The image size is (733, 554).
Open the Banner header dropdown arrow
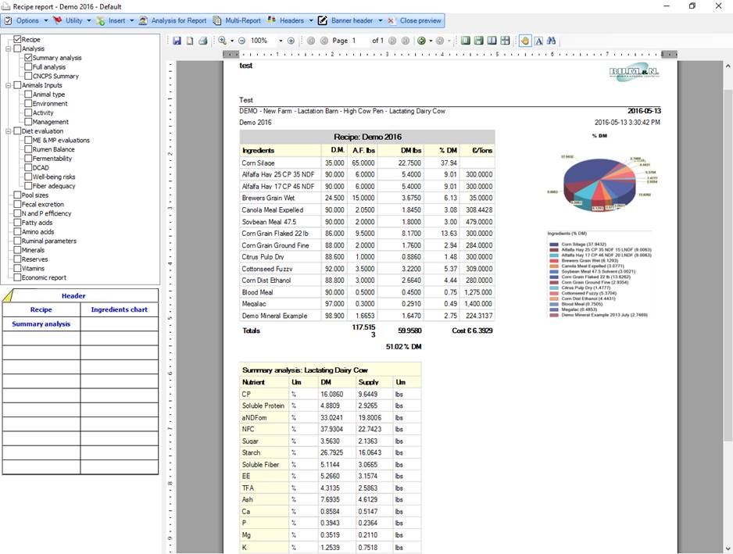click(x=380, y=20)
